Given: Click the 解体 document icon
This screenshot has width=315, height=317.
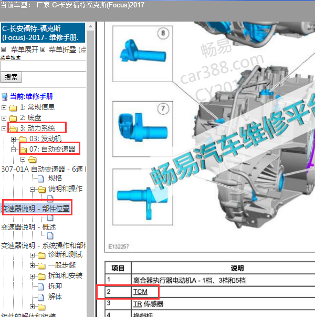Looking at the screenshot, I should click(41, 297).
